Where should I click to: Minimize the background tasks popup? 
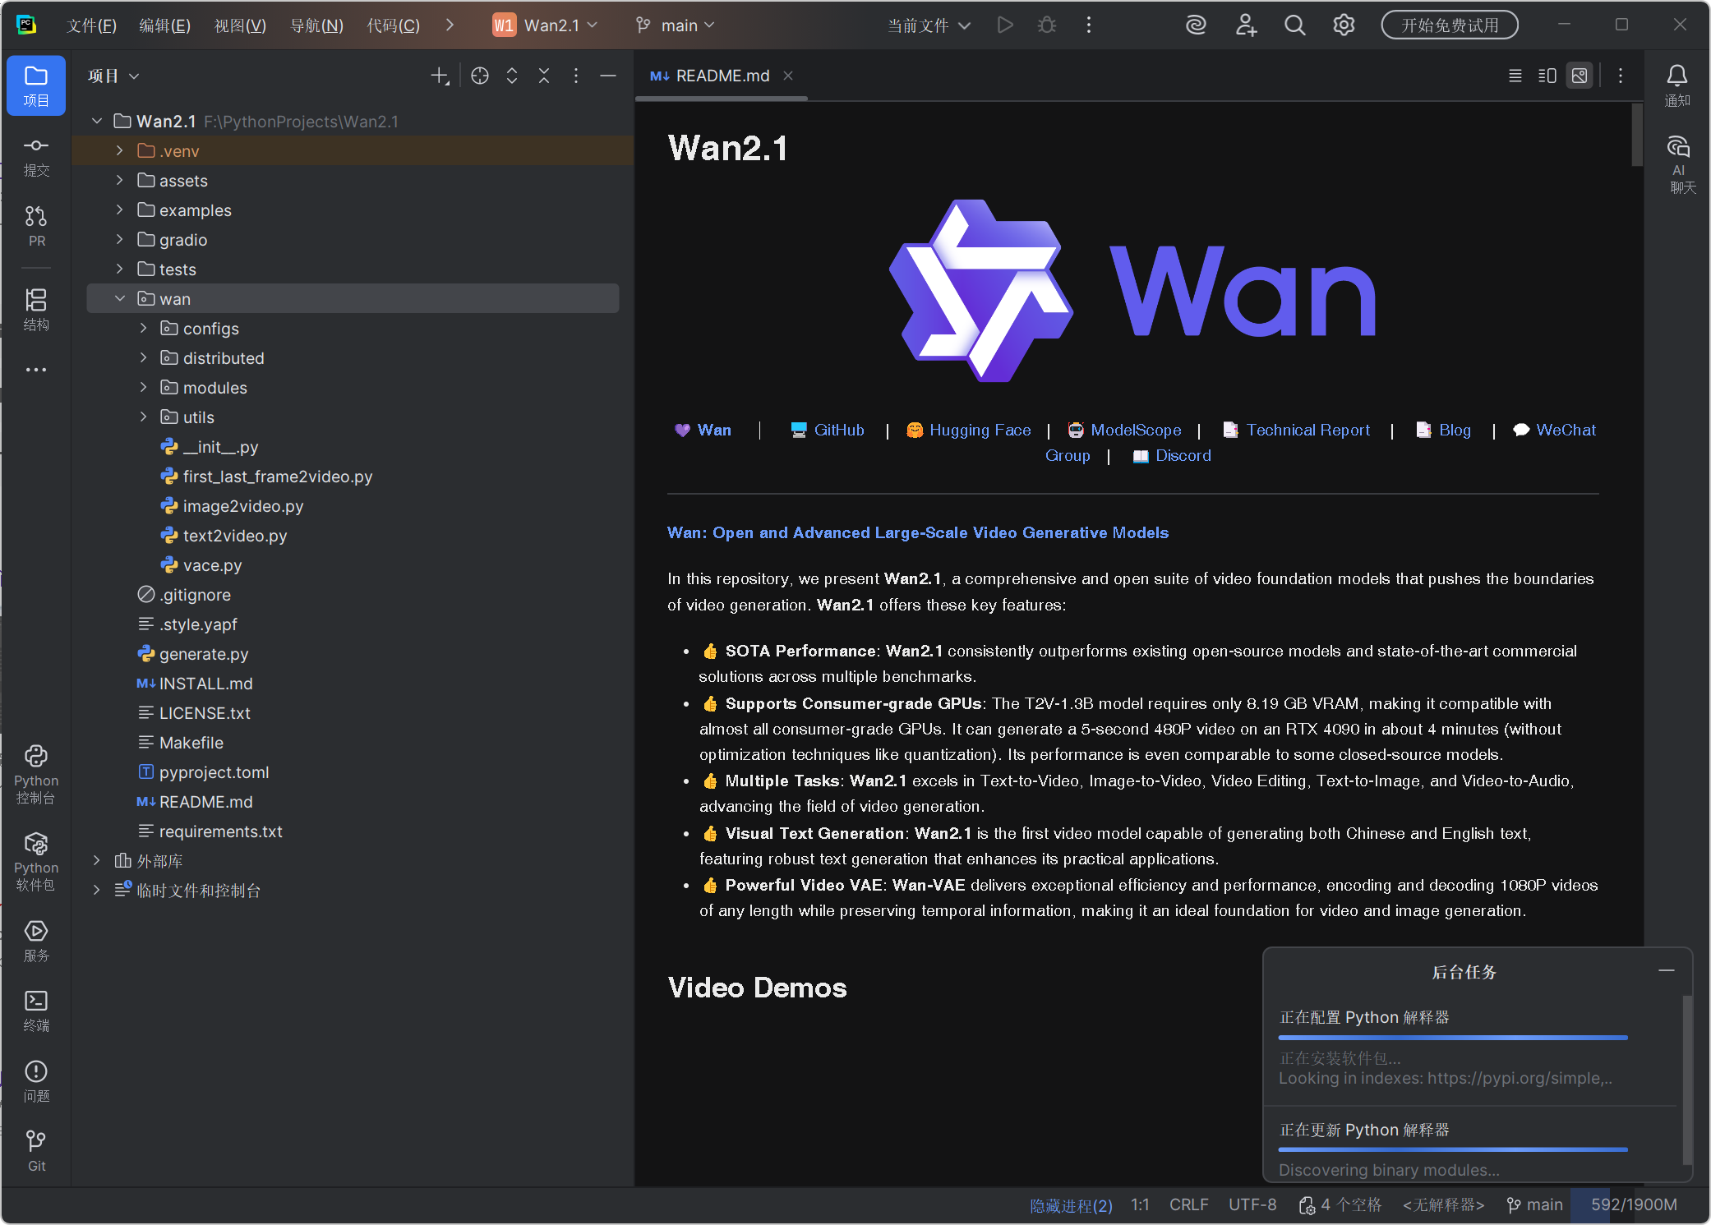point(1667,971)
